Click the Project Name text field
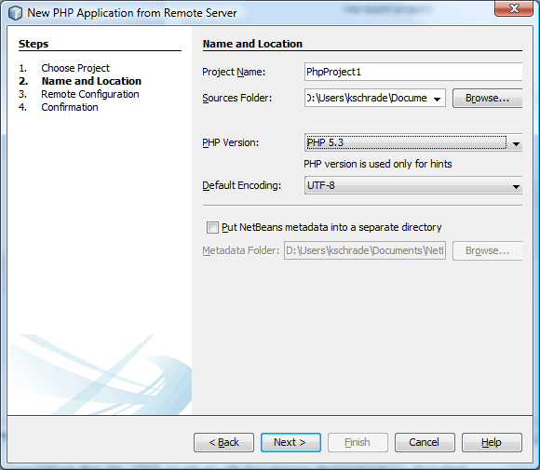Image resolution: width=540 pixels, height=470 pixels. [x=413, y=72]
